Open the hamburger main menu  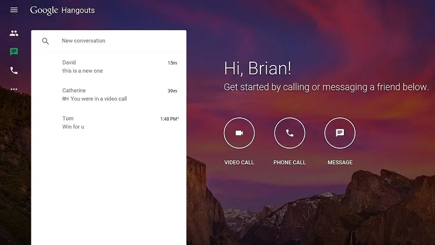pyautogui.click(x=14, y=10)
